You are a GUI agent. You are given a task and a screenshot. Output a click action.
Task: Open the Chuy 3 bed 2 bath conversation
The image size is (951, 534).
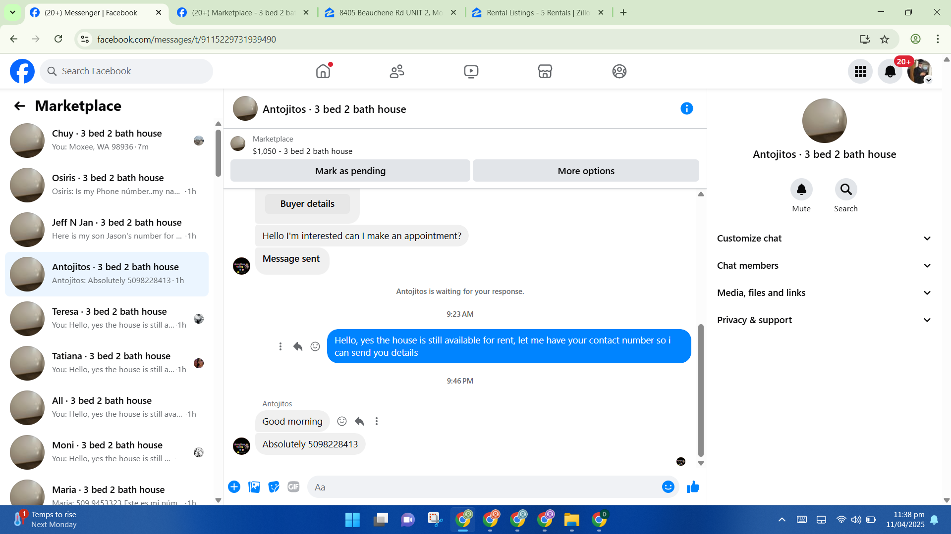[x=107, y=141]
